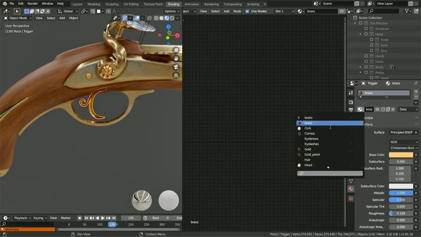Select the proportional editing falloff icon
Image resolution: width=421 pixels, height=237 pixels.
[x=114, y=11]
